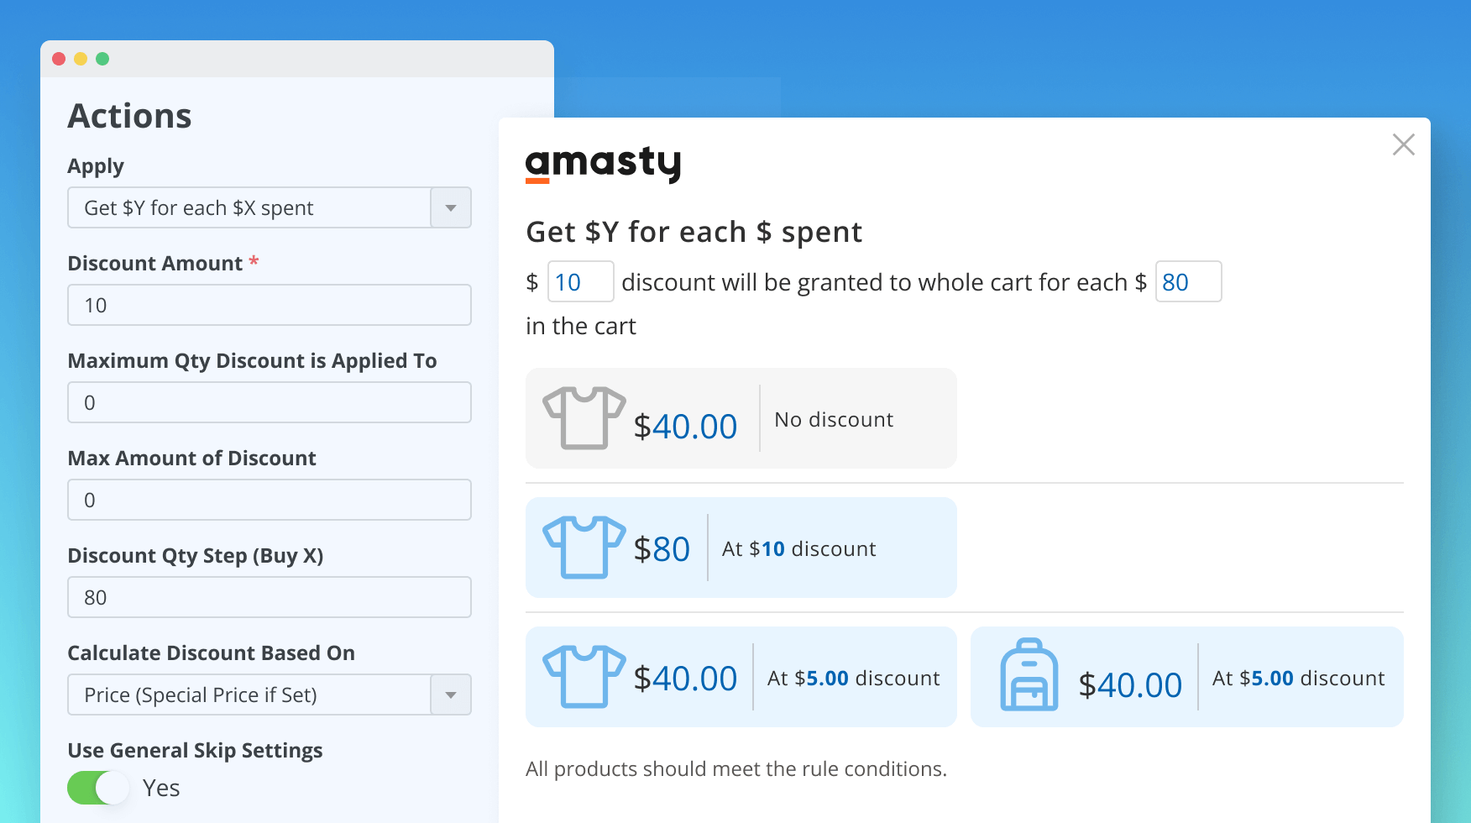Click the red window close dot
This screenshot has width=1471, height=823.
[59, 59]
